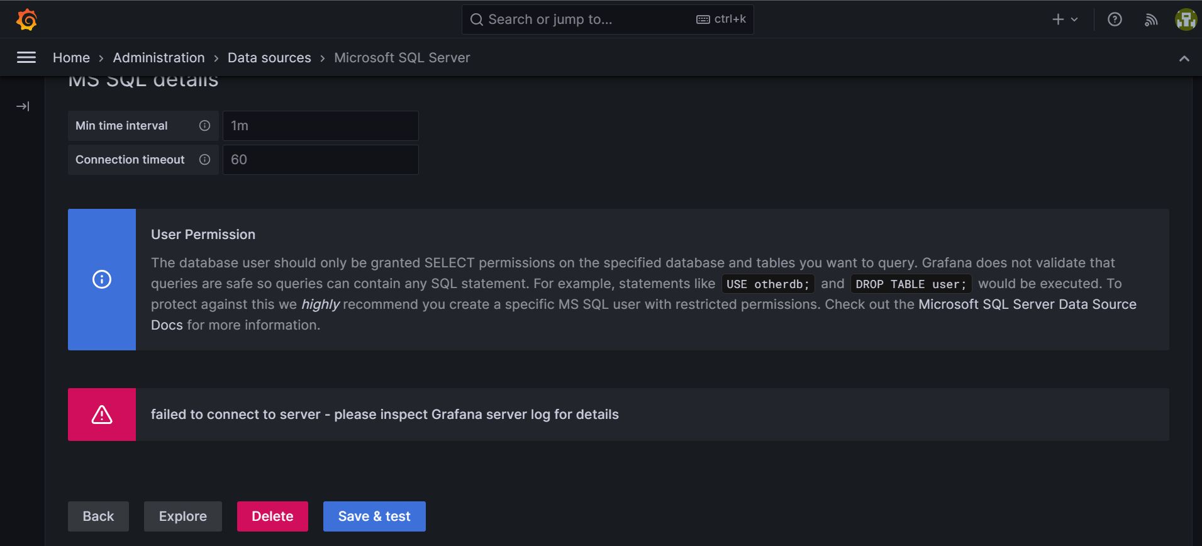Open the news RSS feed icon

pyautogui.click(x=1151, y=19)
